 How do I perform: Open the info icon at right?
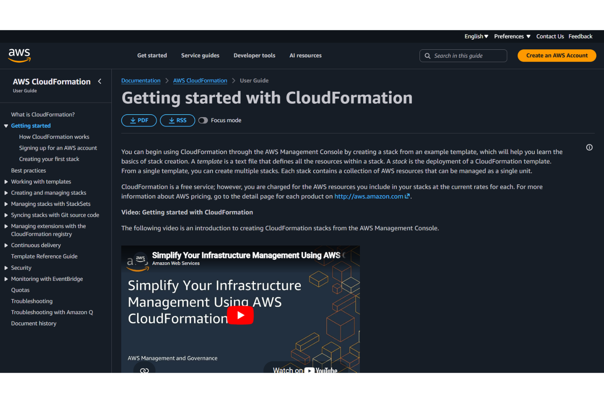pos(589,147)
